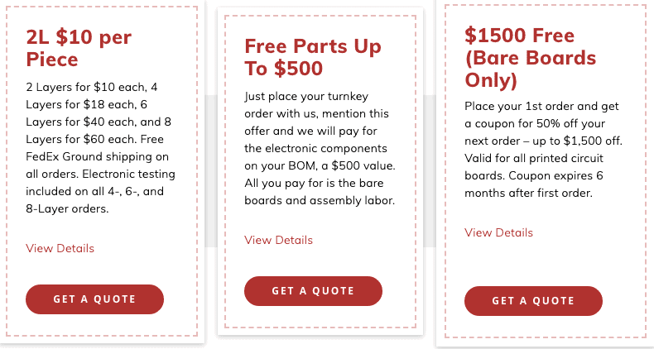View details of $1500 Free Bare Boards offer
Screen dimensions: 654x349
coord(499,232)
